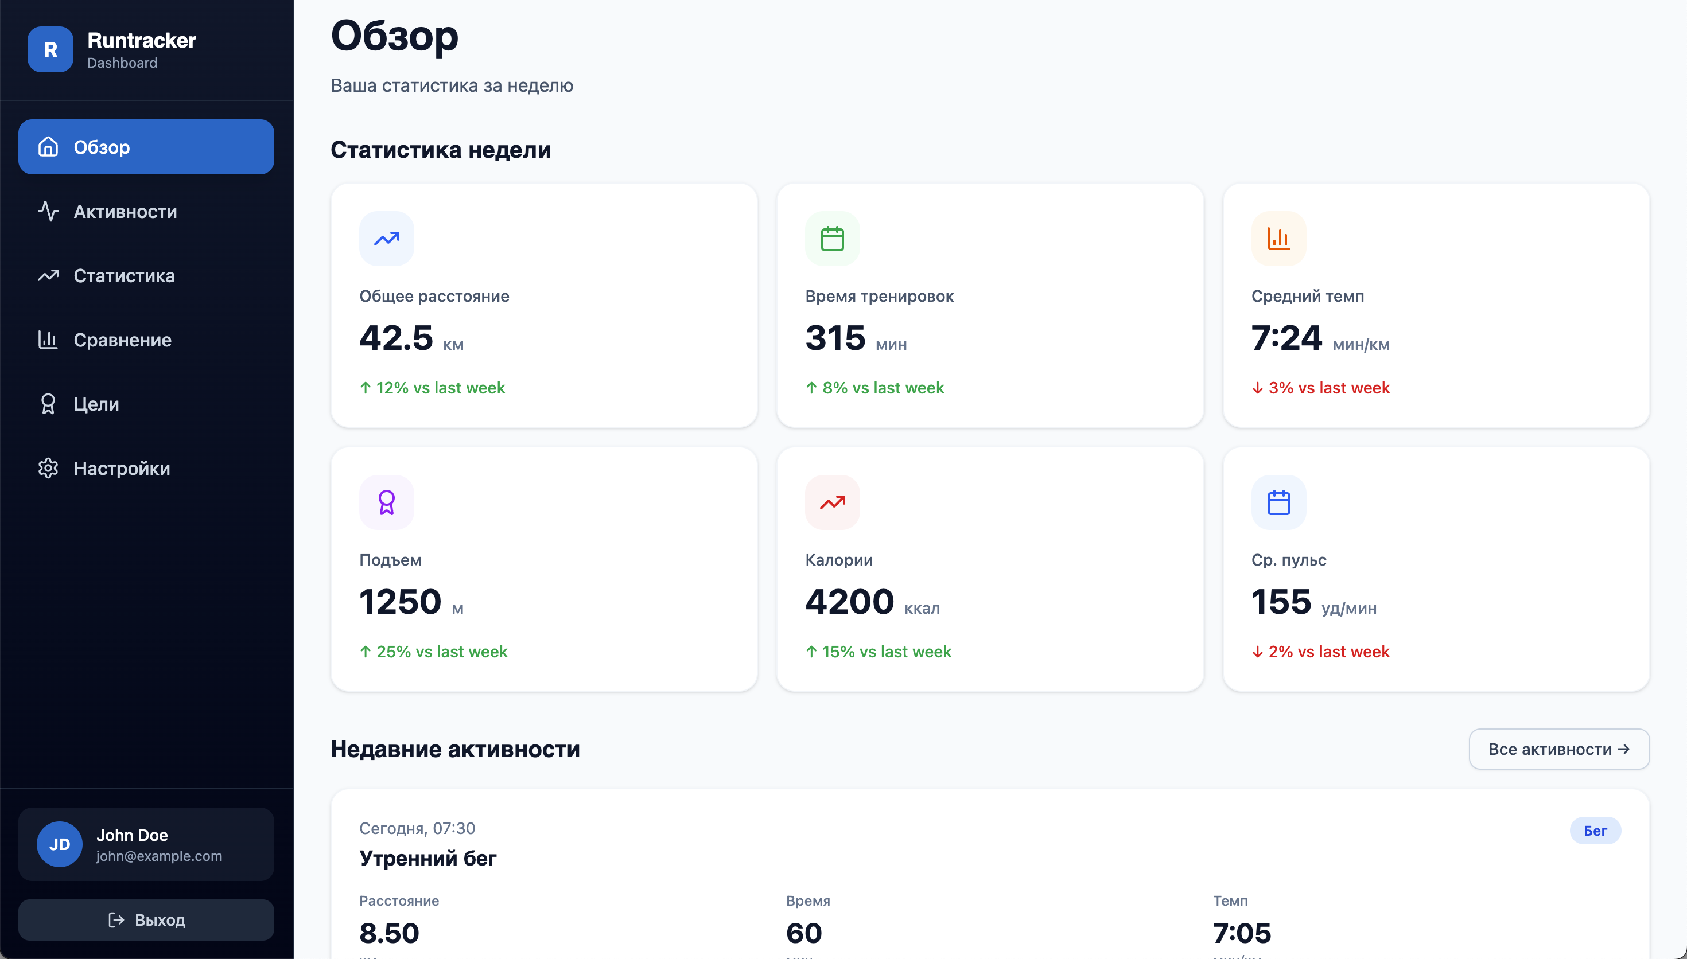1687x959 pixels.
Task: Select the Цели medal icon
Action: (x=48, y=404)
